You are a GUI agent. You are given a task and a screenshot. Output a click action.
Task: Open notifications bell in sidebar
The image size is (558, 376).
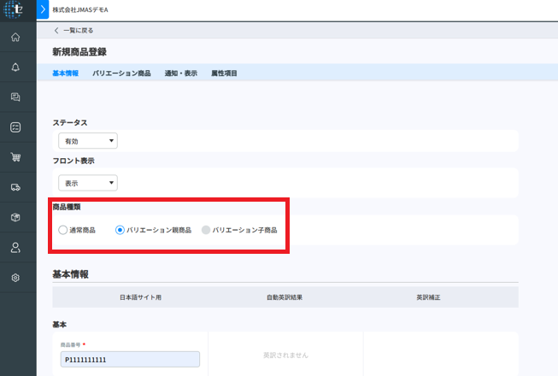[15, 68]
